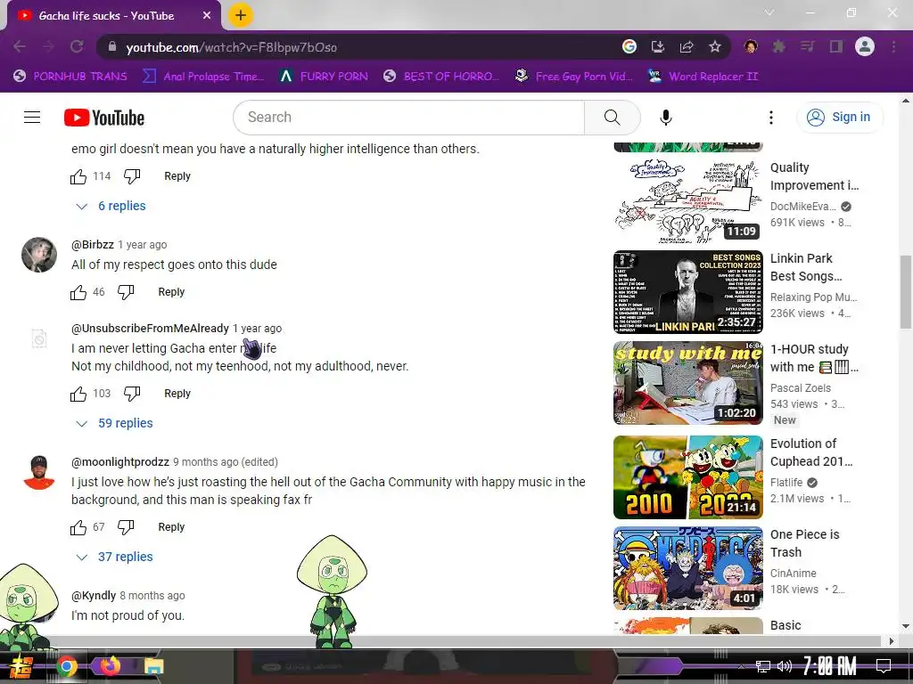This screenshot has width=913, height=684.
Task: Open the notifications center icon
Action: point(884,666)
